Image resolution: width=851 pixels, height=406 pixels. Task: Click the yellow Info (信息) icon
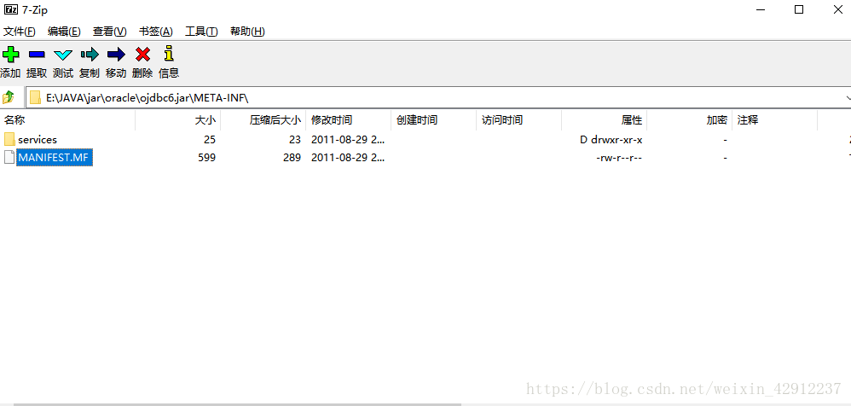pyautogui.click(x=169, y=54)
